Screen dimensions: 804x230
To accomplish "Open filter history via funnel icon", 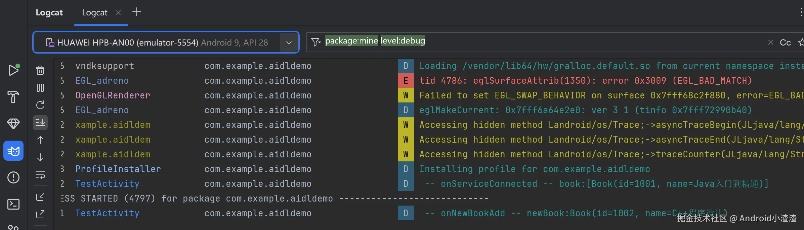I will point(316,42).
